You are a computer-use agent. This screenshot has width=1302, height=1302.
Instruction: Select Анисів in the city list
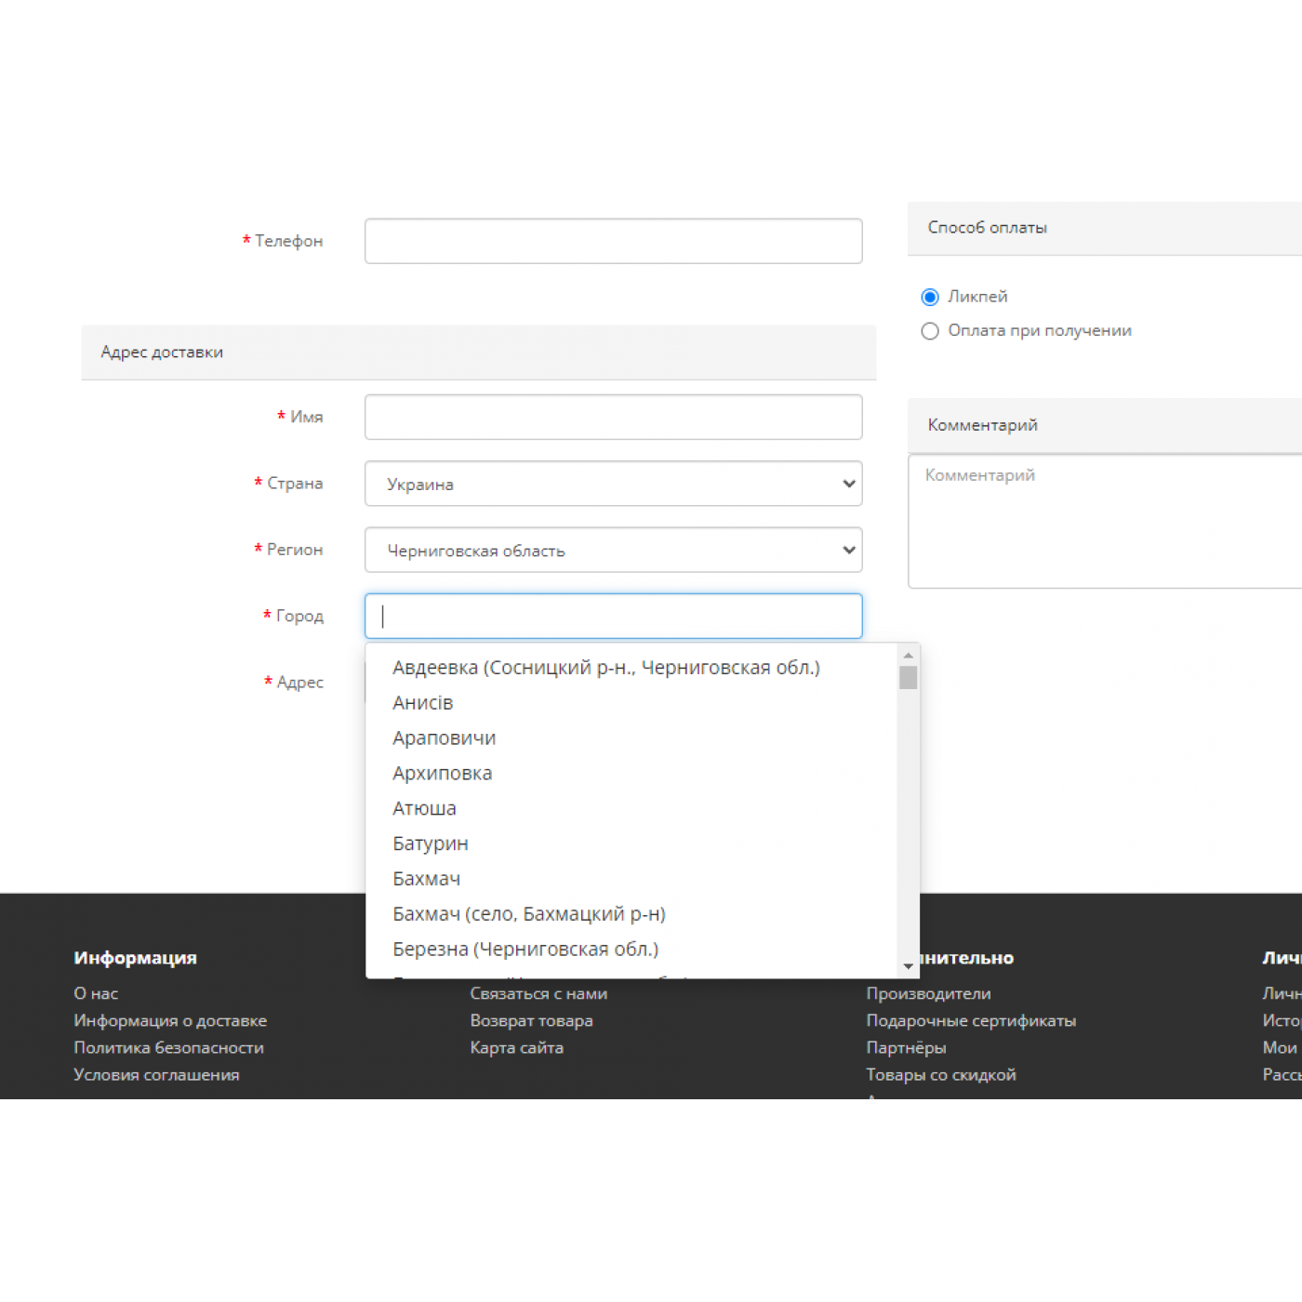tap(423, 703)
